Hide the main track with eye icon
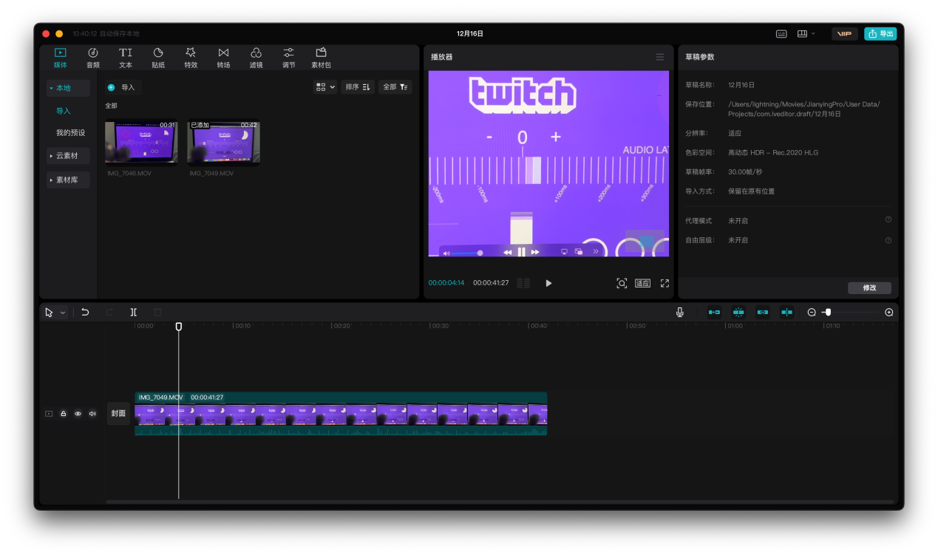The image size is (938, 555). pos(78,414)
